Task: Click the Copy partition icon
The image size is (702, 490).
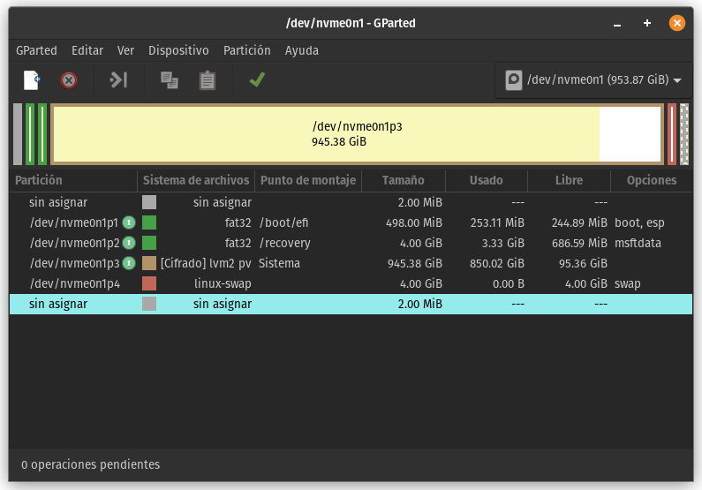Action: [170, 80]
